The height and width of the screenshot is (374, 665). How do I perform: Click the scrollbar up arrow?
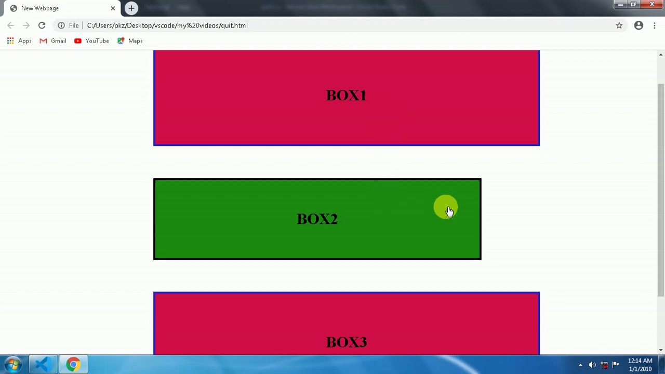(x=661, y=55)
